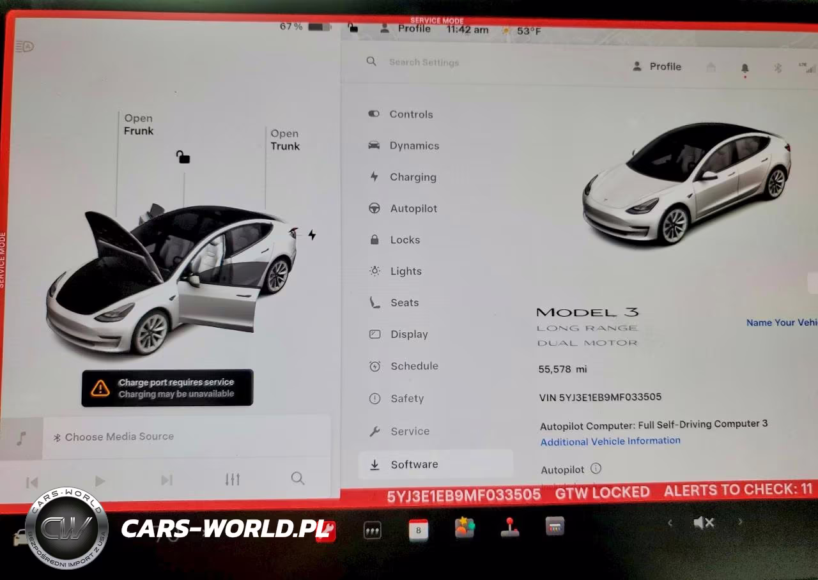Click the Name Your Vehicle link

(x=782, y=323)
